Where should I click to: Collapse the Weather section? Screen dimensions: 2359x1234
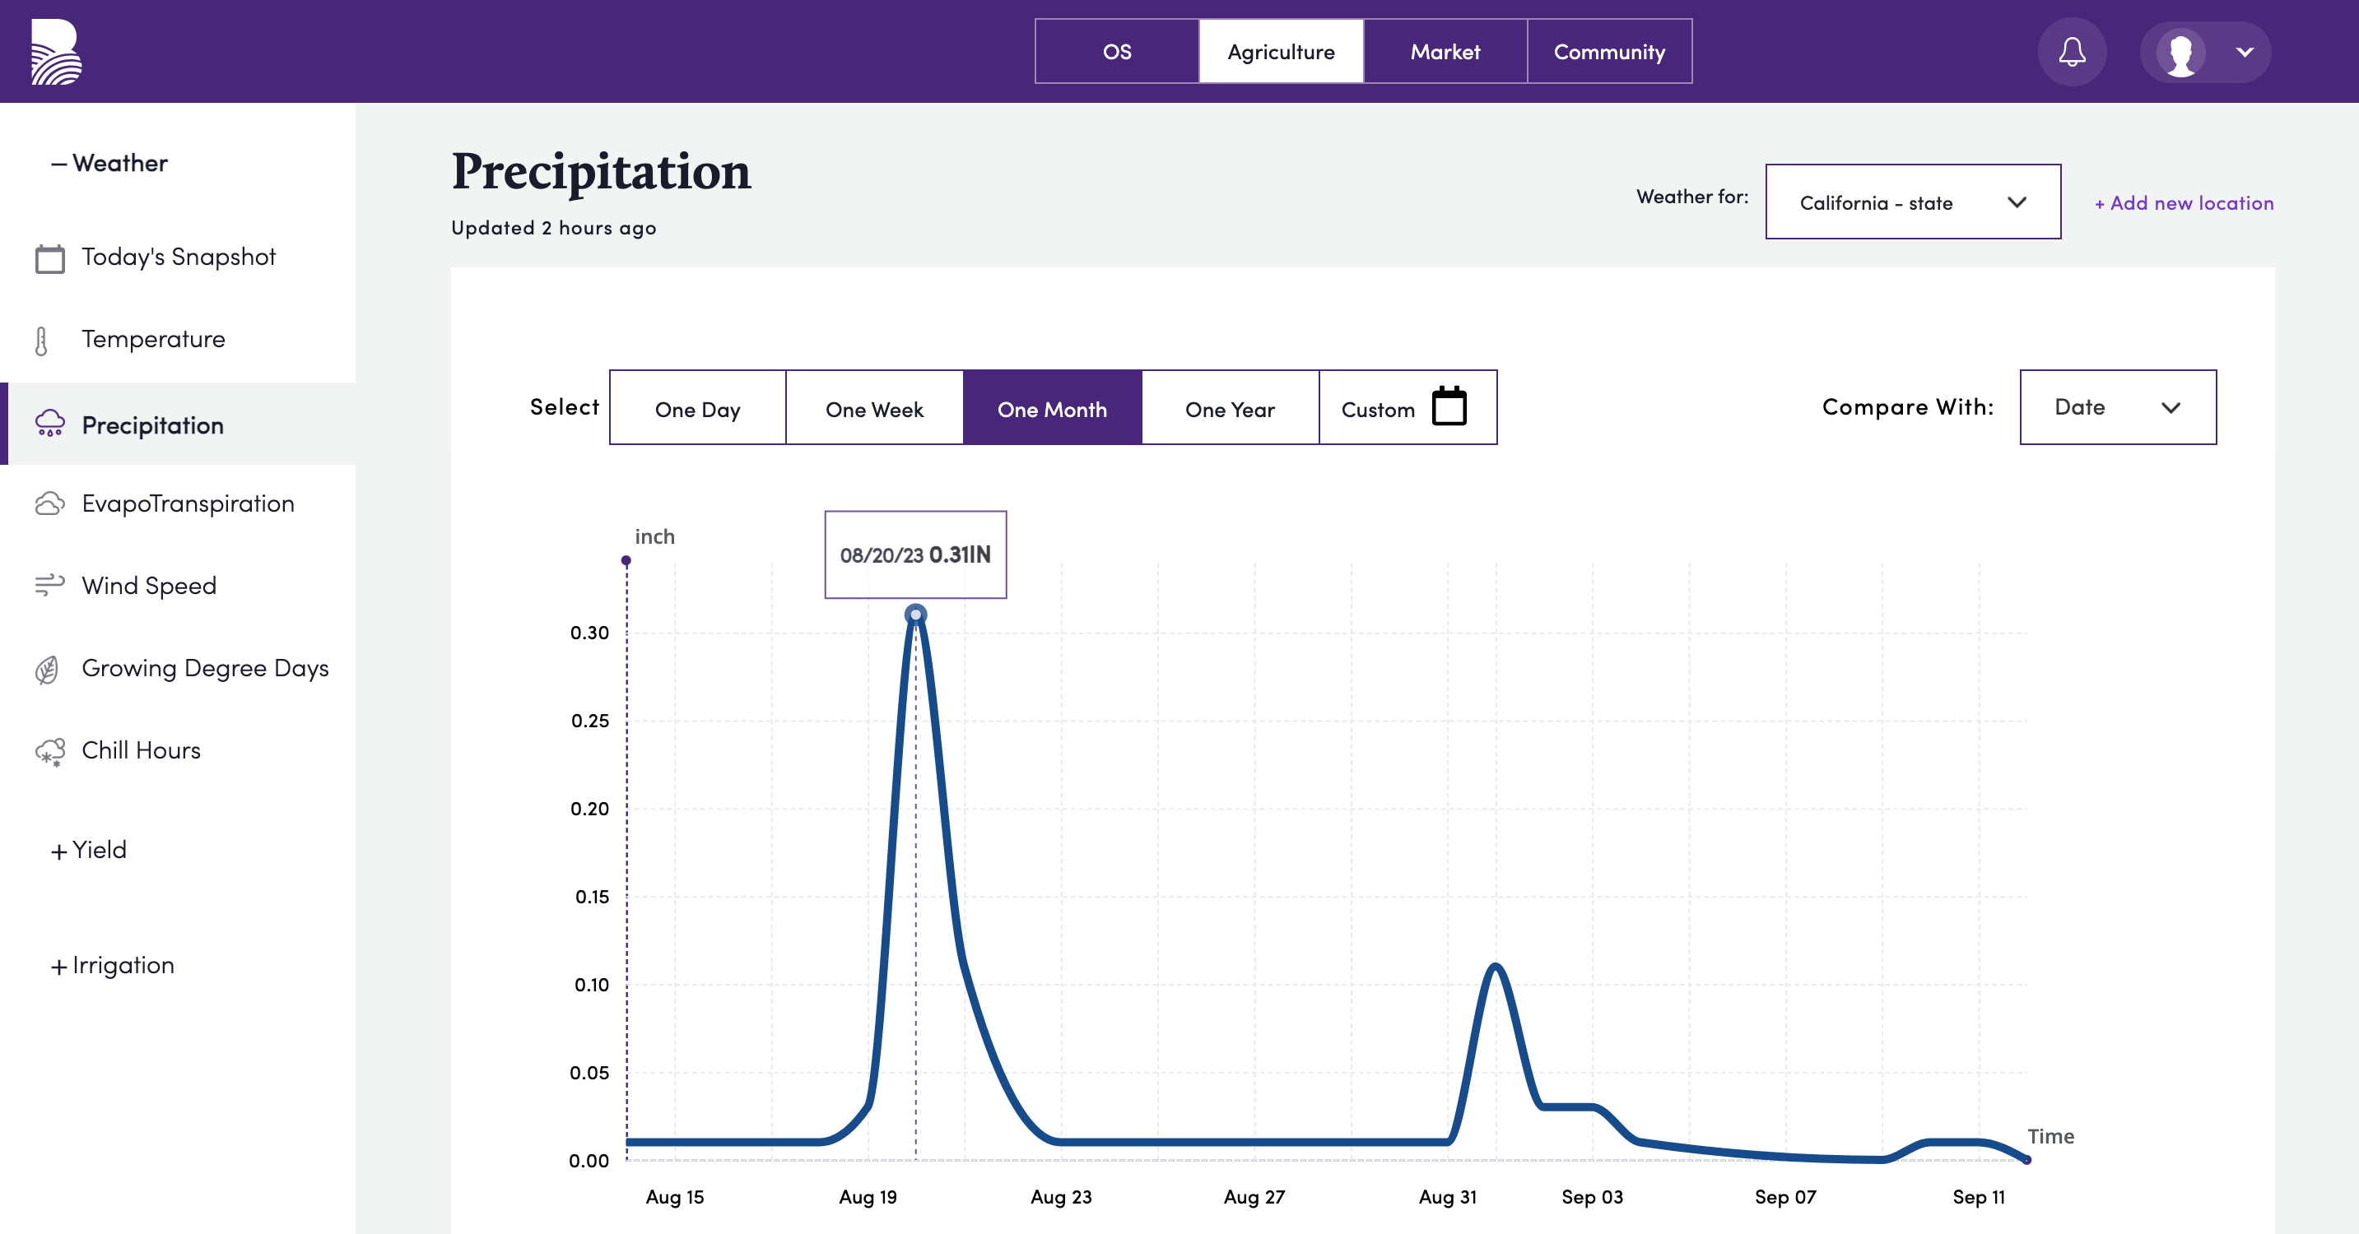point(109,163)
